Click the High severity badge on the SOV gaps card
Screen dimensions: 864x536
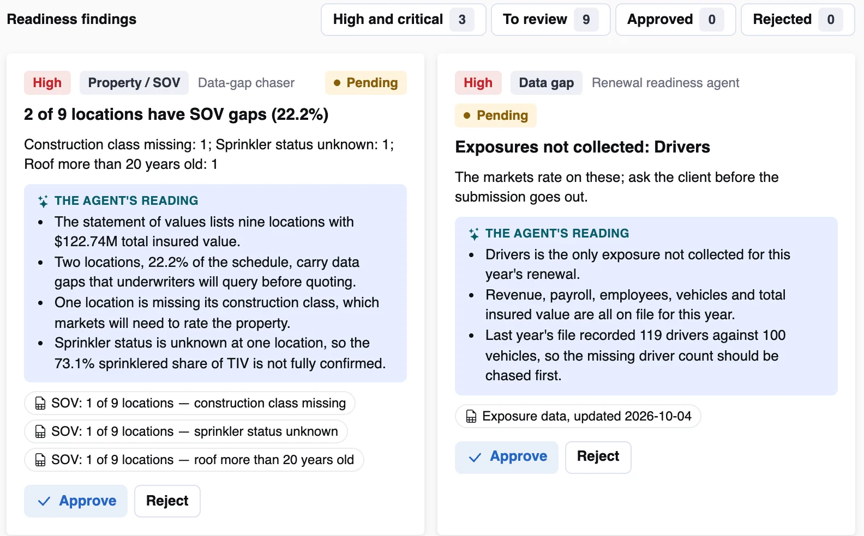coord(47,83)
